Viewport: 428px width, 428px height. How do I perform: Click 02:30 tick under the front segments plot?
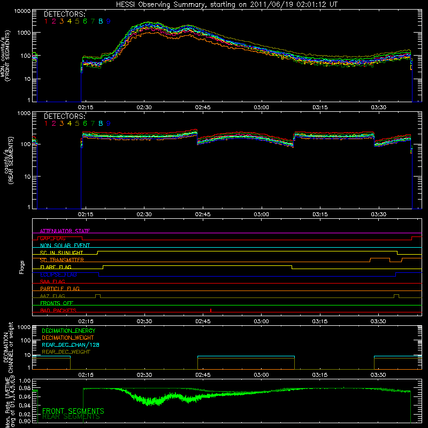(x=144, y=108)
